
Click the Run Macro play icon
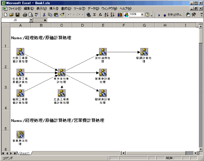click(159, 15)
